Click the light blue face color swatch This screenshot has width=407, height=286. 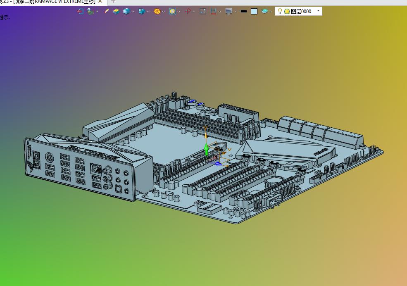coord(254,12)
